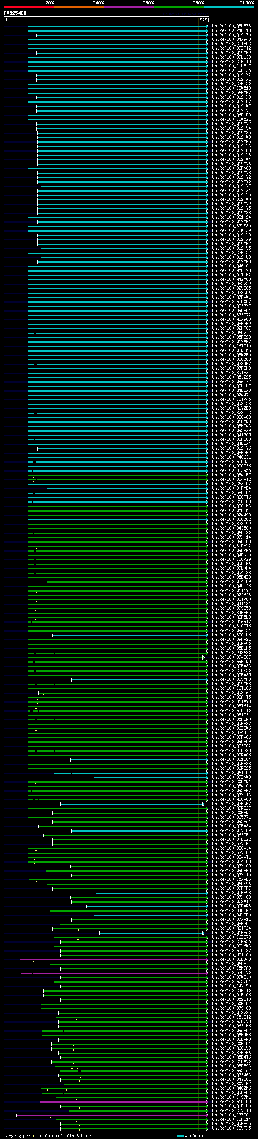Select hit label UniRef100_O65772

[x=231, y=333]
